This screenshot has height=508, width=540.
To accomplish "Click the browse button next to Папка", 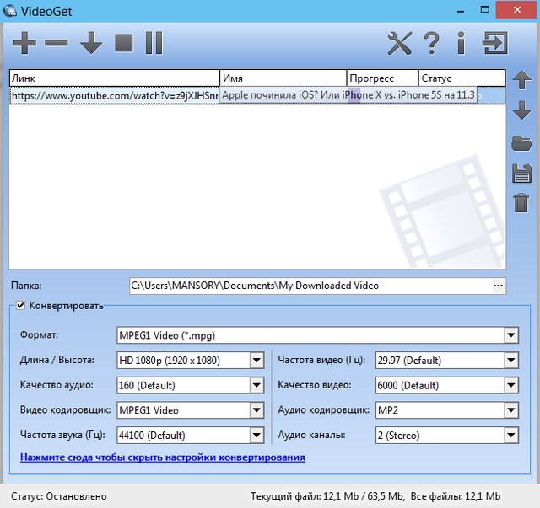I will tap(498, 286).
